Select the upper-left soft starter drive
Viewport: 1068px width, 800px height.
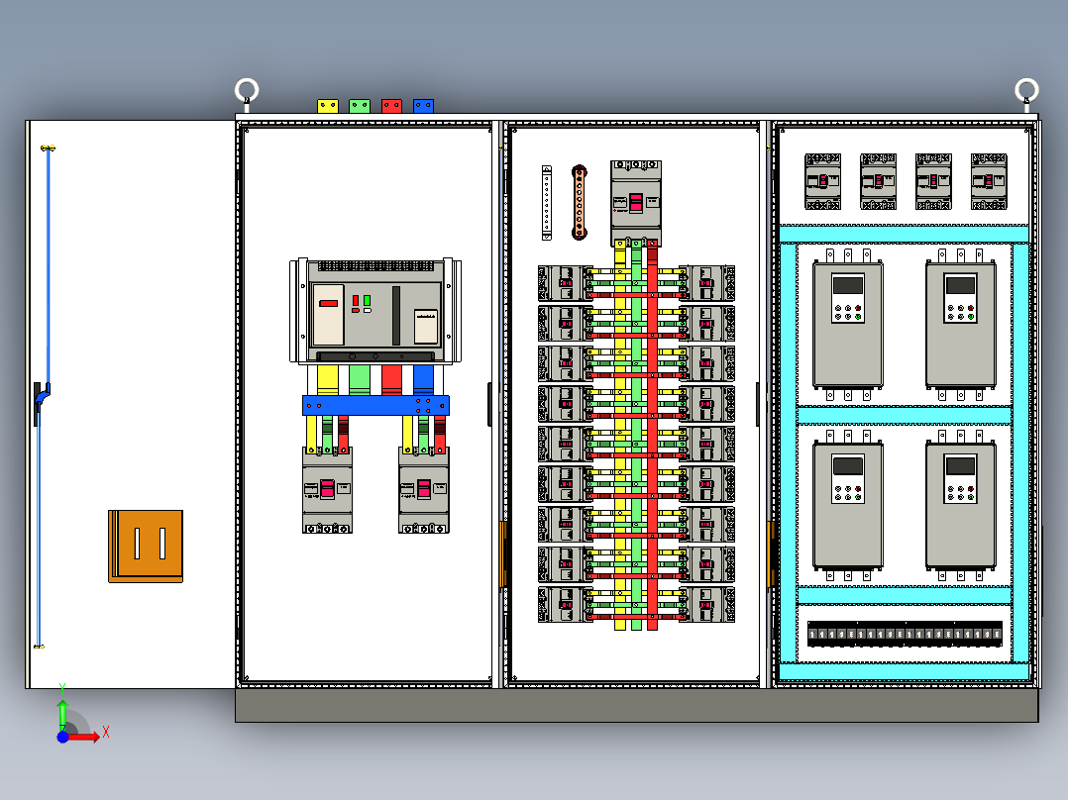click(848, 325)
